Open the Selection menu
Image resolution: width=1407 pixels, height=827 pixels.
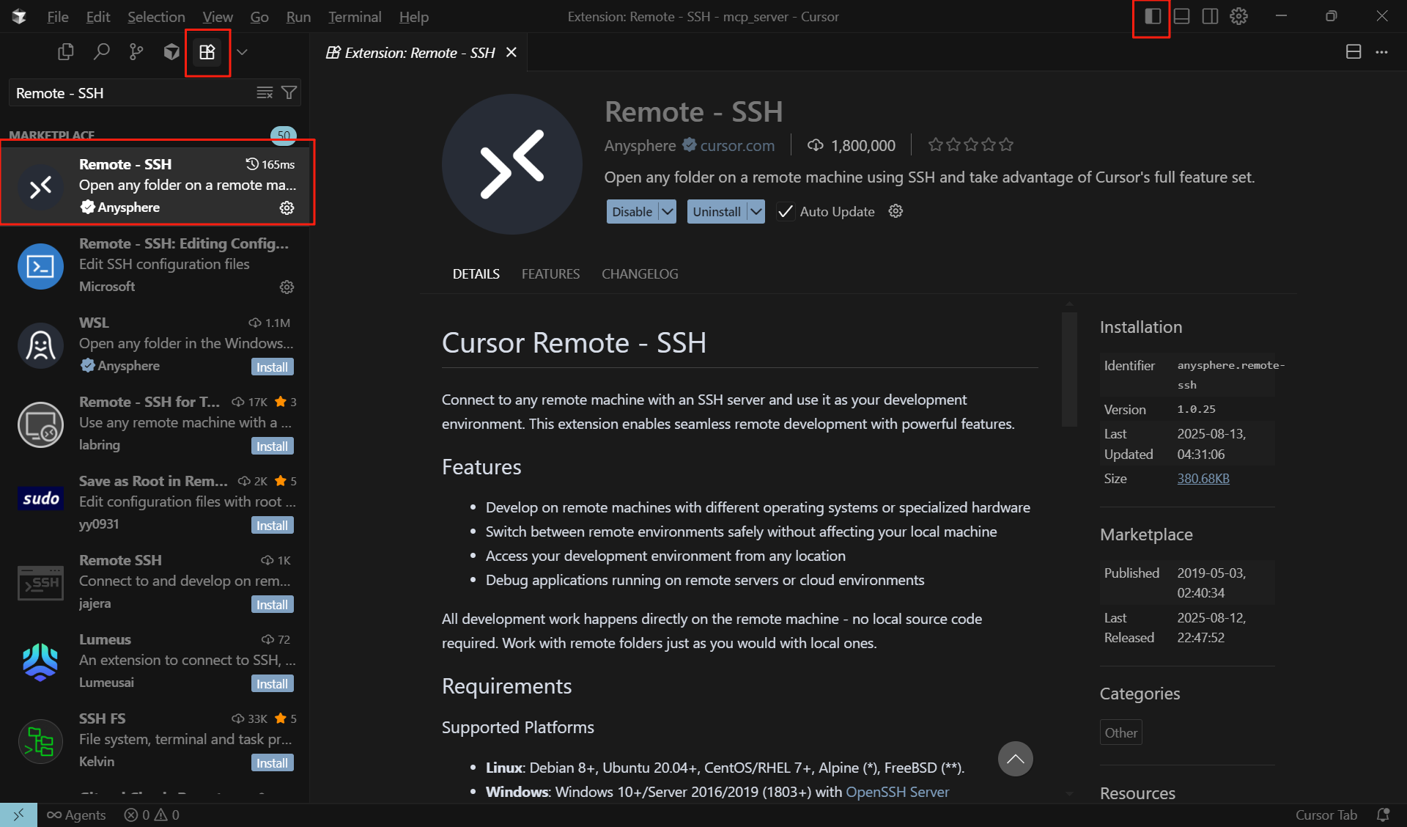156,16
